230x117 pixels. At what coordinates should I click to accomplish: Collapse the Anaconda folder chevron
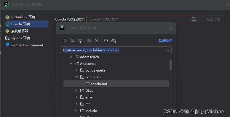click(71, 63)
